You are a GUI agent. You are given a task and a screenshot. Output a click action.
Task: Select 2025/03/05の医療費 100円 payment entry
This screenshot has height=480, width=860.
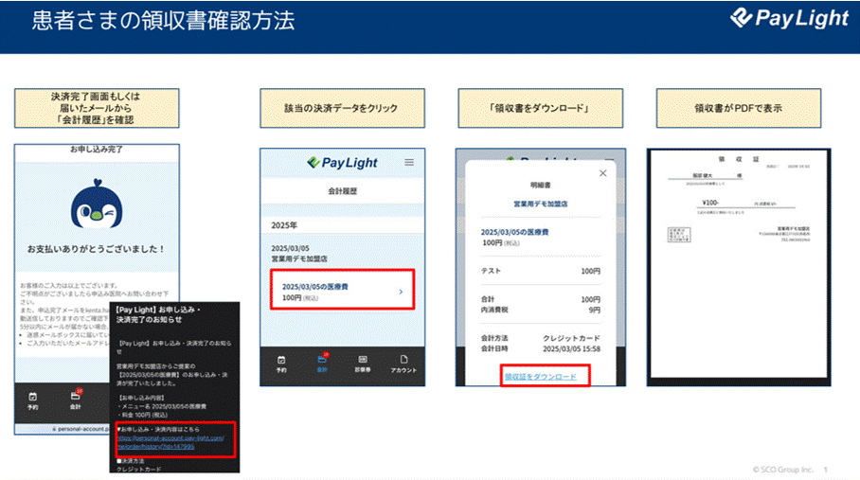coord(342,290)
